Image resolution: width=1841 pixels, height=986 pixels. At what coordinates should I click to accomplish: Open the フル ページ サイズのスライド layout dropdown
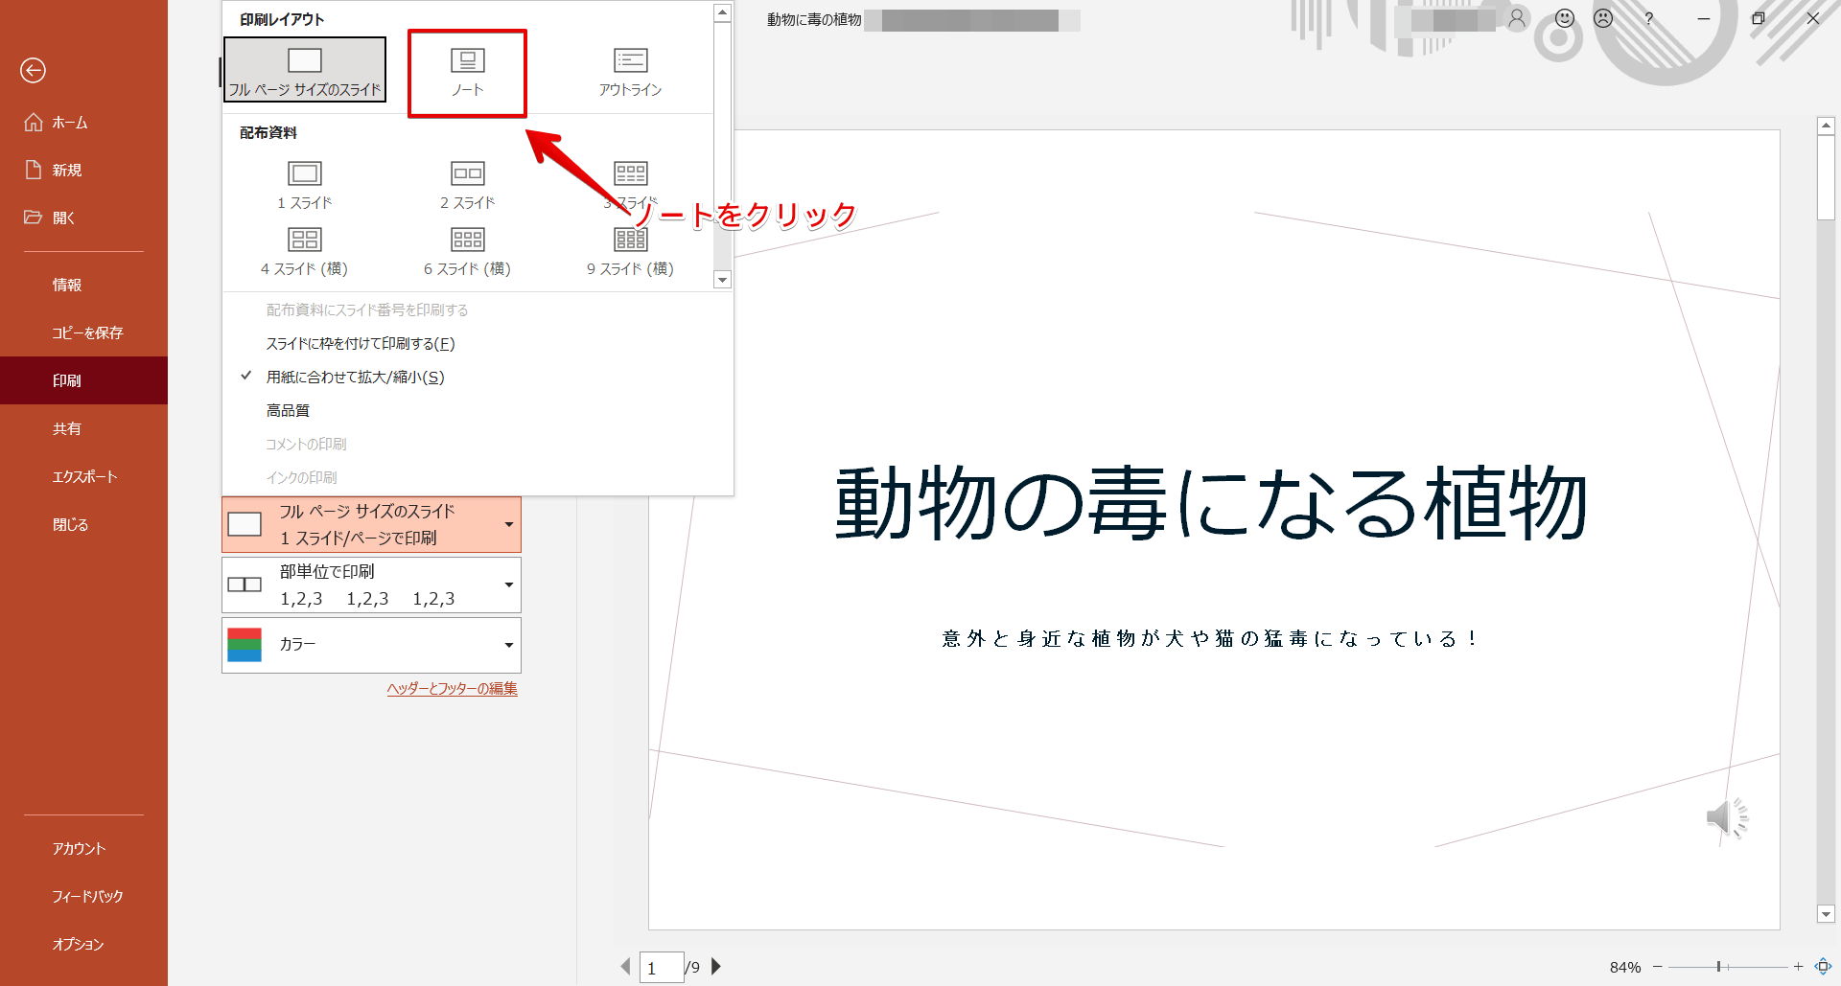tap(371, 524)
